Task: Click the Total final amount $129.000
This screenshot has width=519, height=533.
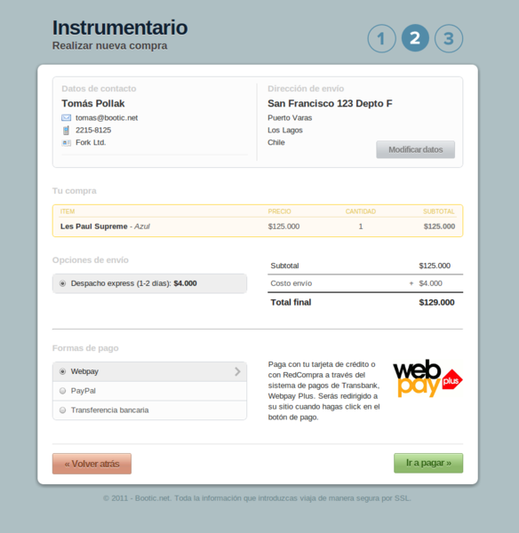Action: (x=436, y=303)
